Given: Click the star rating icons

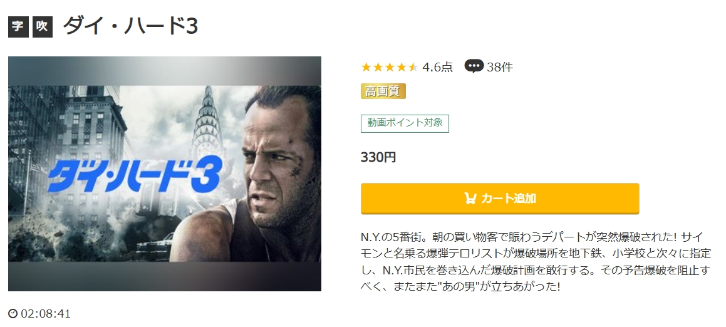Looking at the screenshot, I should pos(390,67).
